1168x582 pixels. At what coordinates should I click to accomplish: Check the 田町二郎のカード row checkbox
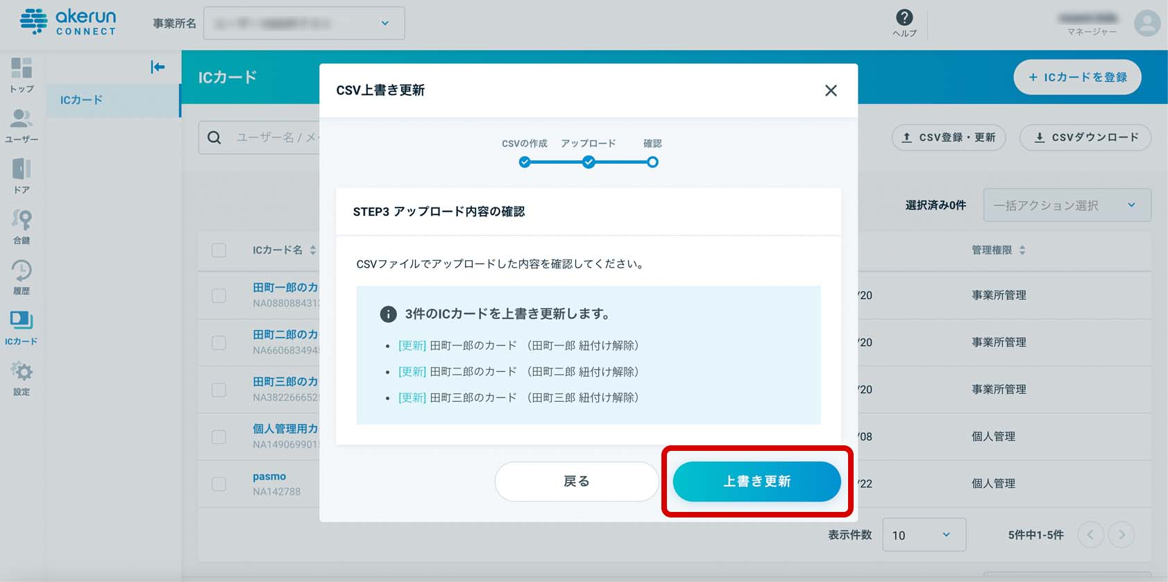(219, 343)
